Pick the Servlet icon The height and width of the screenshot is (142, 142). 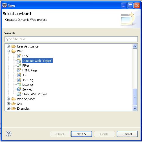coord(19,89)
